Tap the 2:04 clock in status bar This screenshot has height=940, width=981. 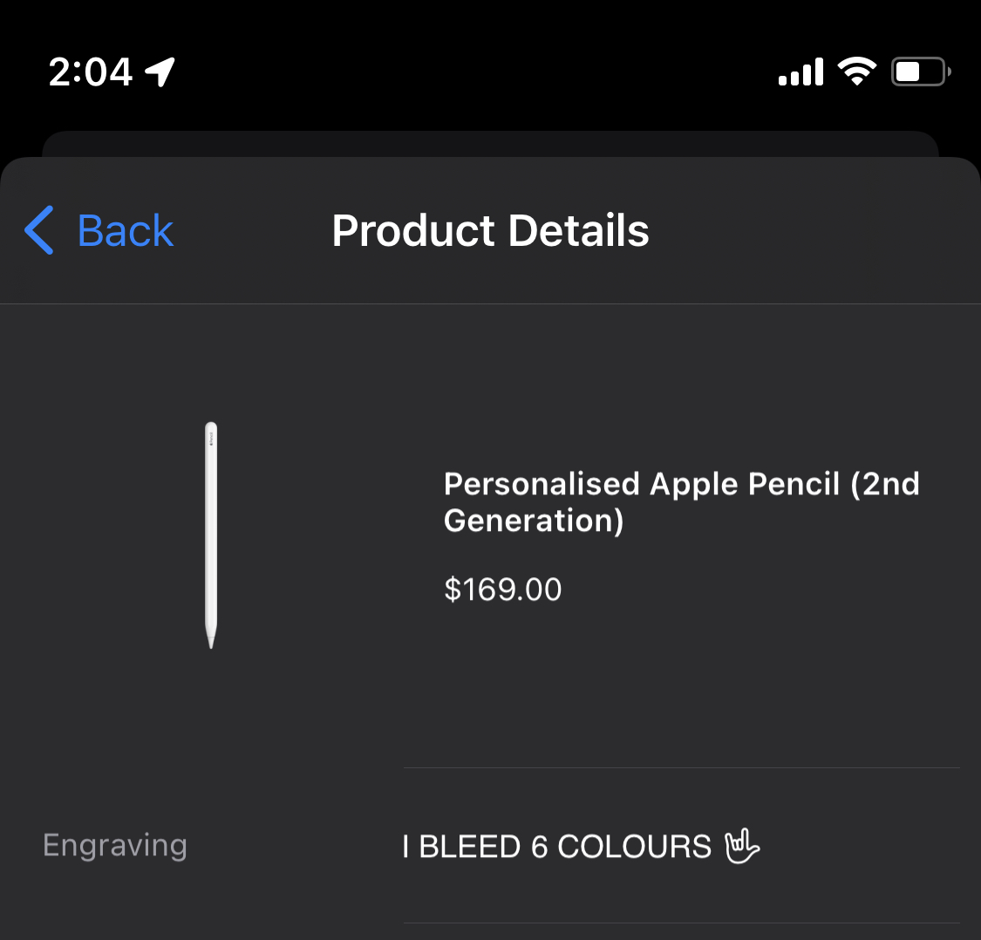click(x=91, y=72)
